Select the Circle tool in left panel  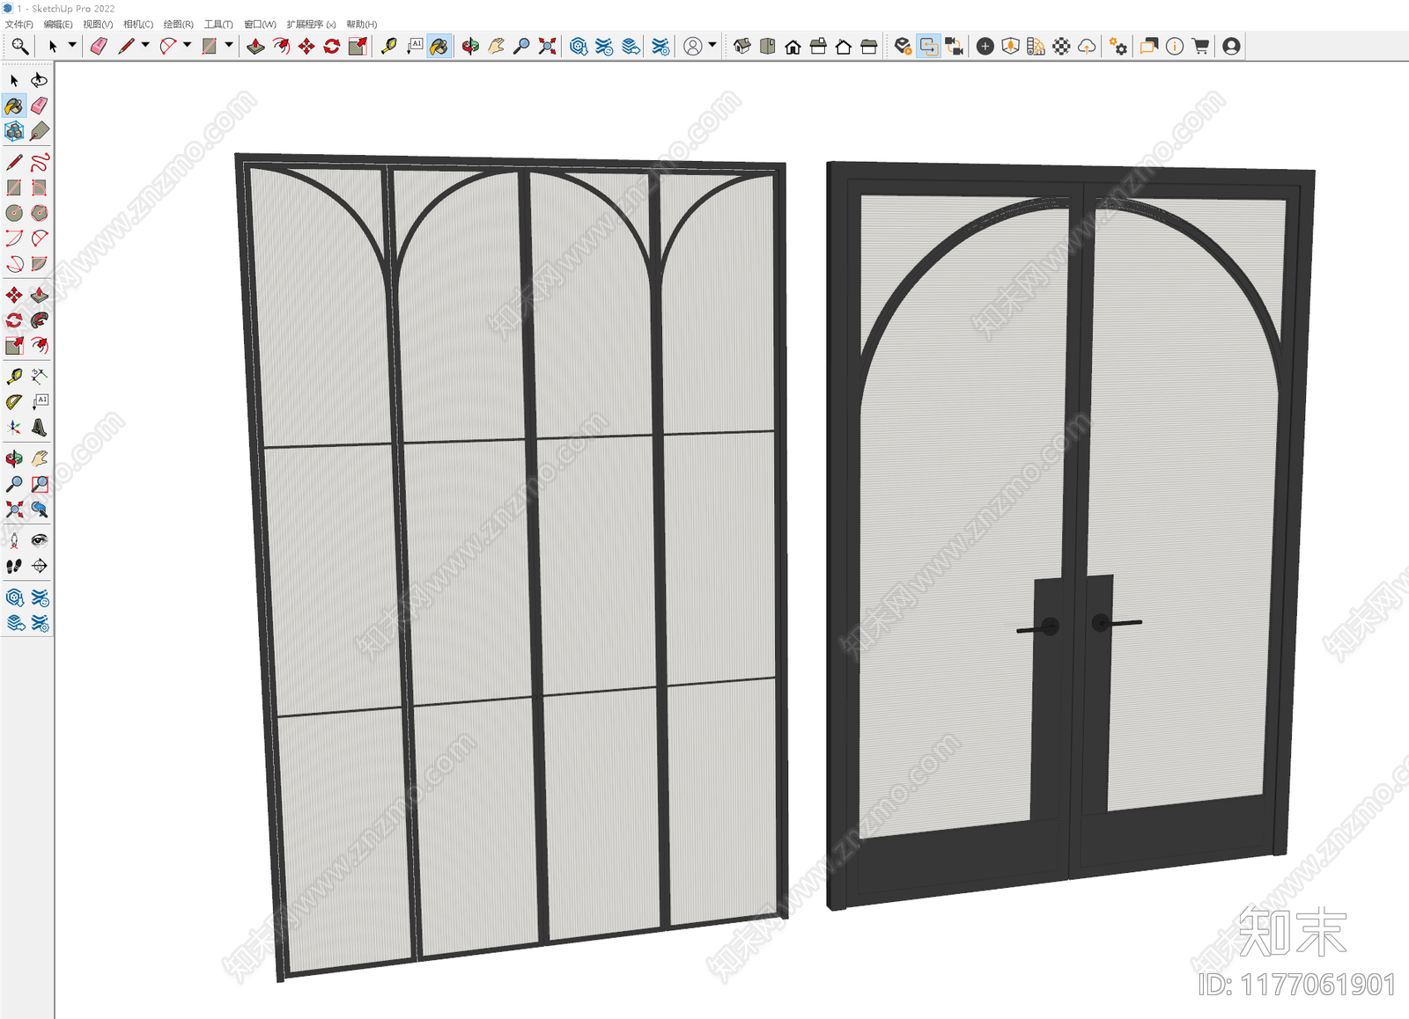[14, 213]
